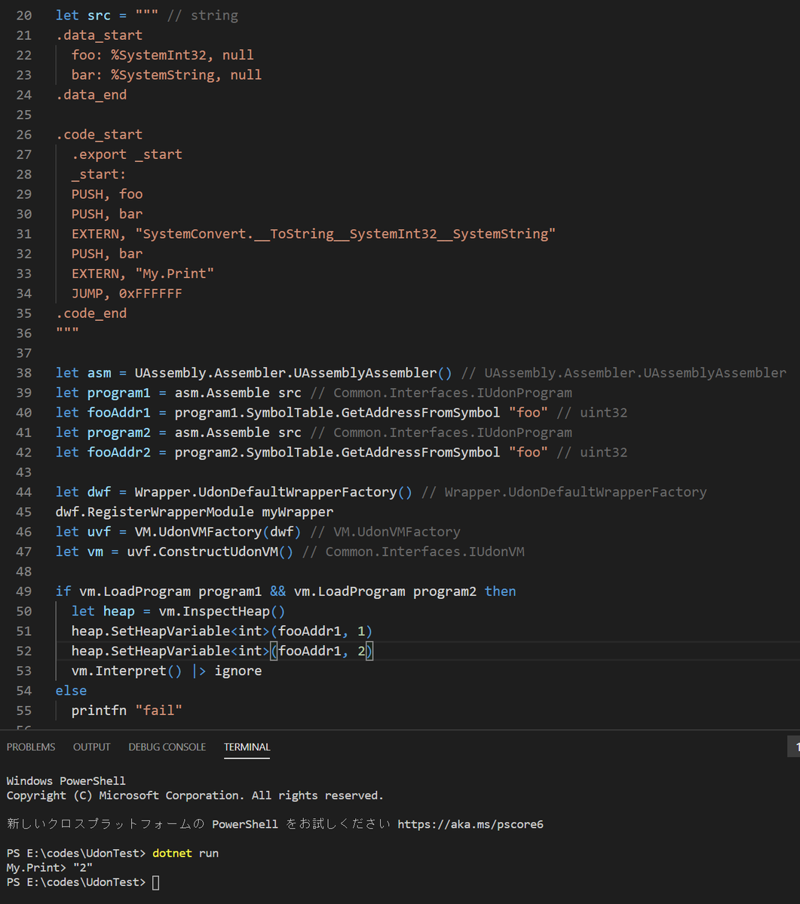Click the "vm.Interpret() |> ignore" line
The height and width of the screenshot is (904, 800).
tap(167, 670)
